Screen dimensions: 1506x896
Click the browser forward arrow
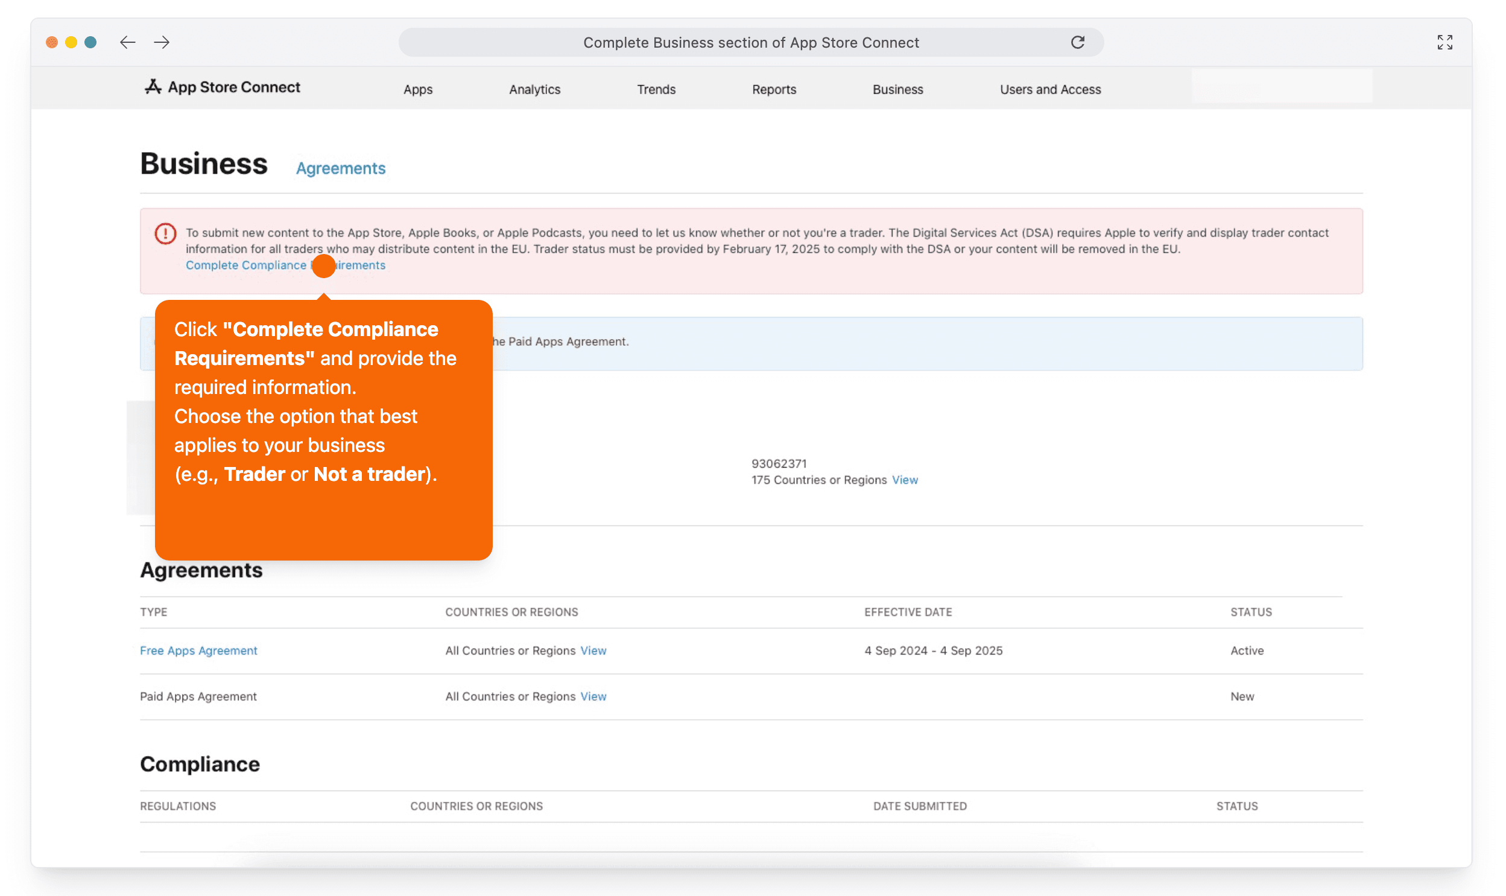(161, 42)
